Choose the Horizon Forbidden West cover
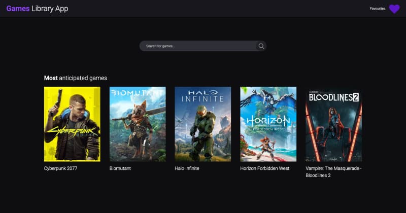 [268, 124]
